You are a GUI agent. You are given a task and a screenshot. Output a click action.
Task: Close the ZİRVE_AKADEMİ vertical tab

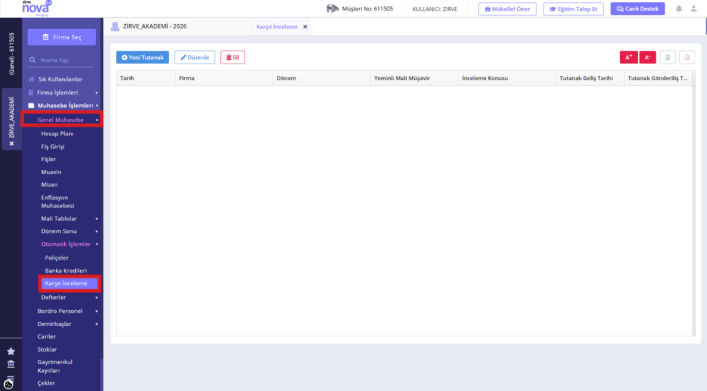click(12, 144)
